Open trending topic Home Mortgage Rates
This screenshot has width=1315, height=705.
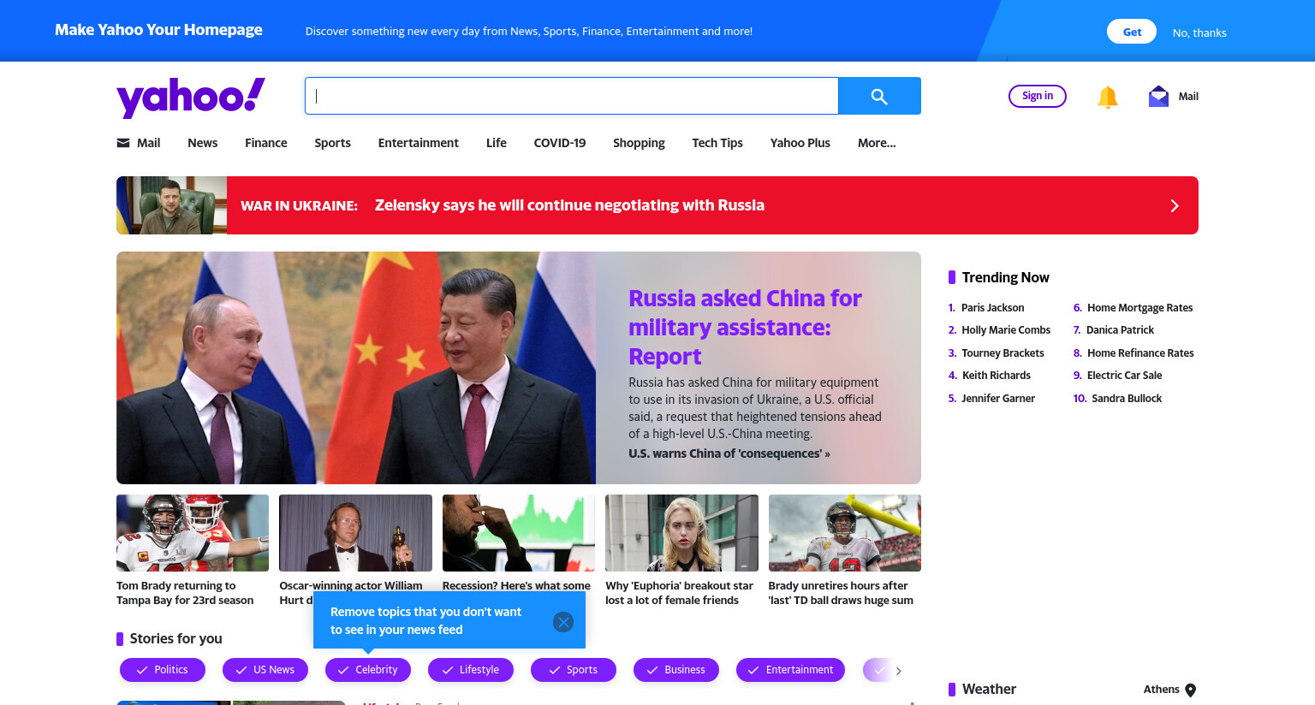1139,308
